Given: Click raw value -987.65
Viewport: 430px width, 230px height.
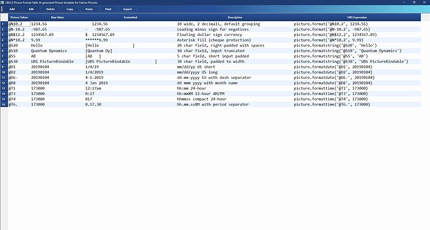Looking at the screenshot, I should point(39,29).
